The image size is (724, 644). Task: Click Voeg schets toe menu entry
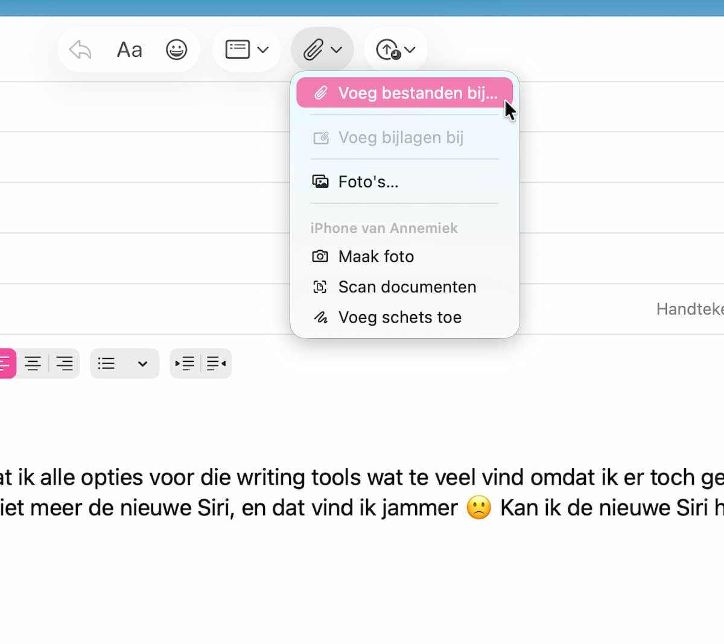point(399,317)
